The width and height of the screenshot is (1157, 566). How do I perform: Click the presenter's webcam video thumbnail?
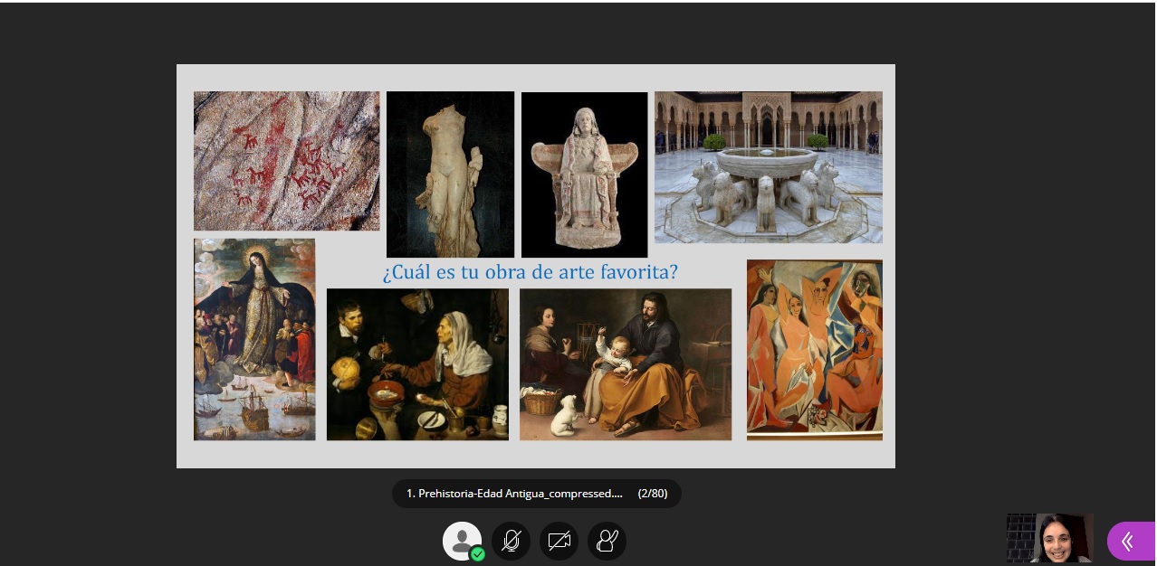tap(1050, 538)
